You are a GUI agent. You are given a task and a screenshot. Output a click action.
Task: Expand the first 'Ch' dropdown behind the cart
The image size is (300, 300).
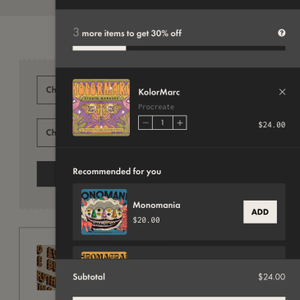(x=46, y=90)
